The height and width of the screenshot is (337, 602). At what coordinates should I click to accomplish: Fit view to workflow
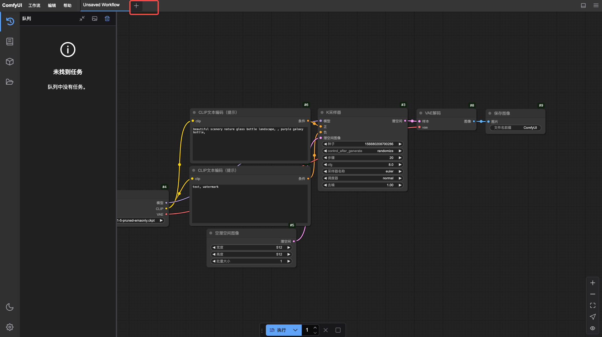point(593,305)
